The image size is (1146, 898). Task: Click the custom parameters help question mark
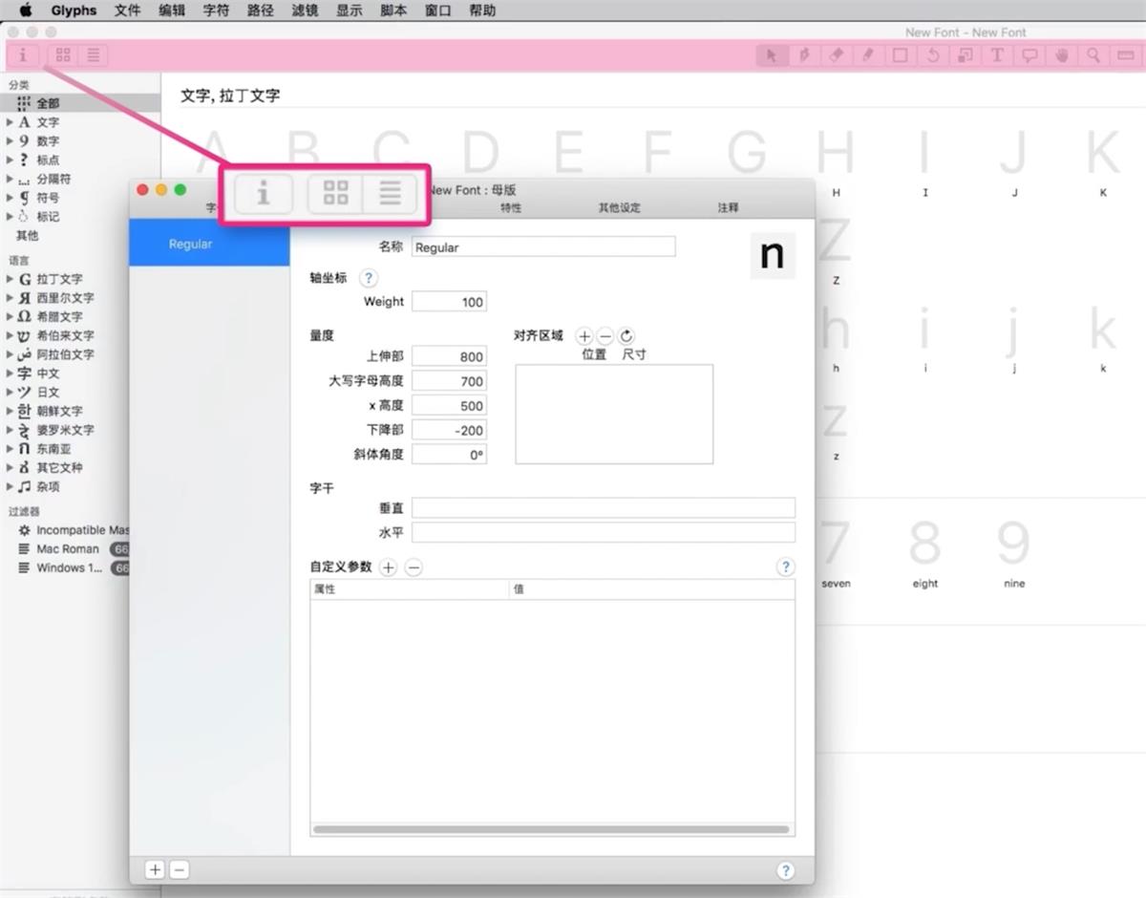(x=785, y=567)
